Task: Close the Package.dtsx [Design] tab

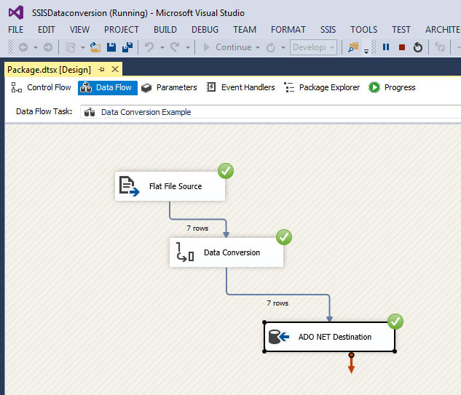Action: tap(115, 69)
